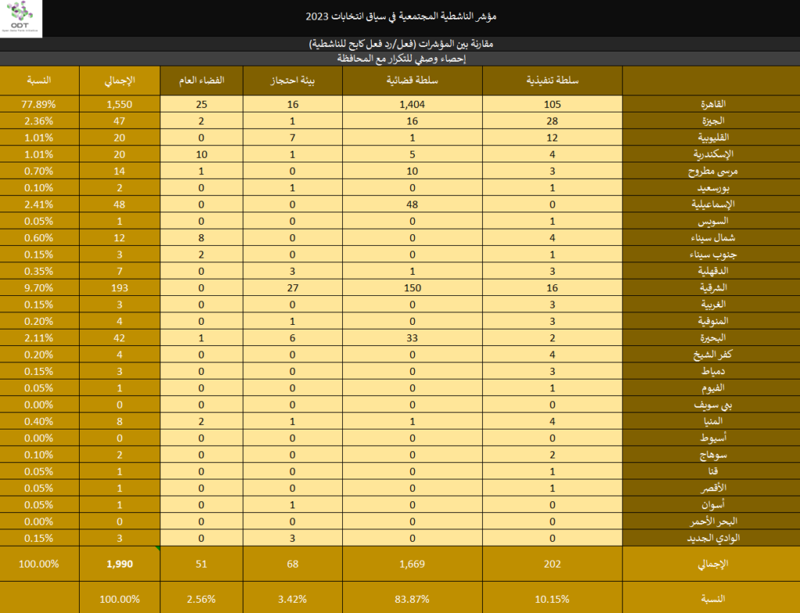The image size is (800, 613).
Task: Click the الإجمالي column header at top
Action: pyautogui.click(x=120, y=80)
